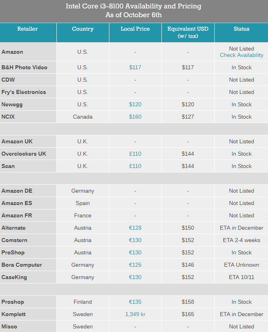This screenshot has width=268, height=332.
Task: Open Newegg's $120 price link
Action: (135, 104)
